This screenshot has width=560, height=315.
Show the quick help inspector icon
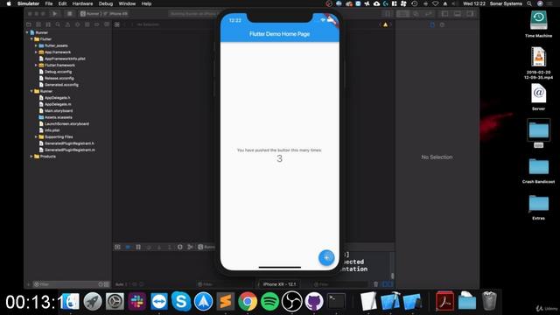pyautogui.click(x=442, y=24)
